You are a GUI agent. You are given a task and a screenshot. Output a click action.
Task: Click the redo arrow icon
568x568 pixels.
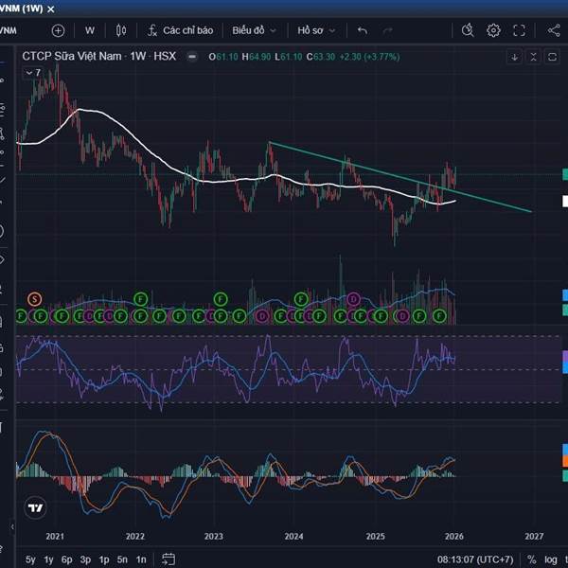pyautogui.click(x=388, y=30)
